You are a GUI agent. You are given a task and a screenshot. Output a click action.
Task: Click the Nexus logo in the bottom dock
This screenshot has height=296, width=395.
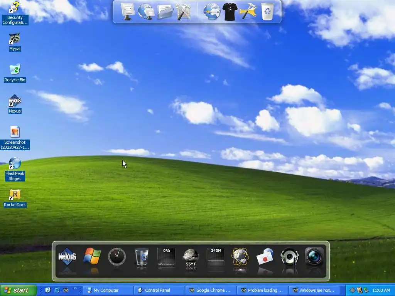click(x=67, y=256)
